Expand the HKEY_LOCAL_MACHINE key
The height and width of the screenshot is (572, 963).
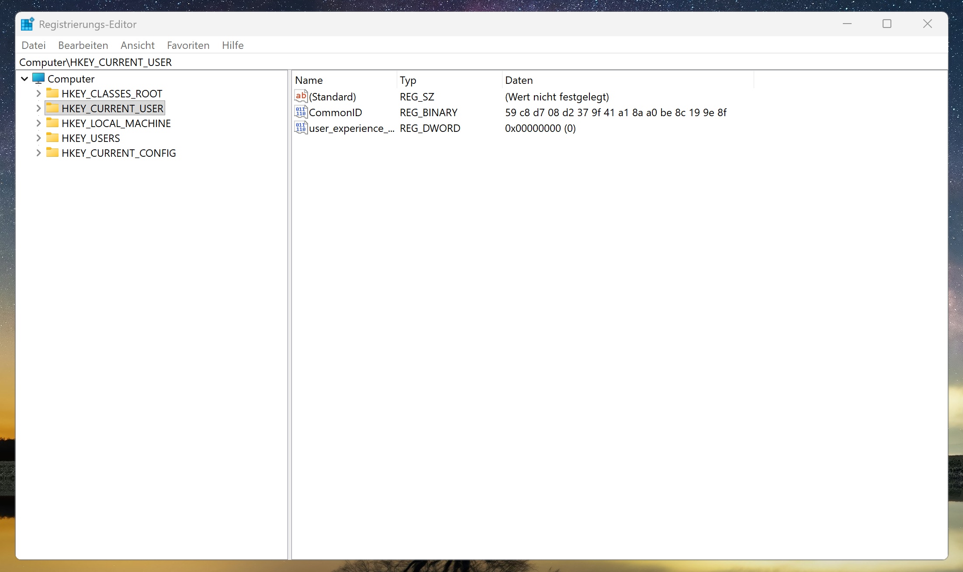tap(38, 123)
